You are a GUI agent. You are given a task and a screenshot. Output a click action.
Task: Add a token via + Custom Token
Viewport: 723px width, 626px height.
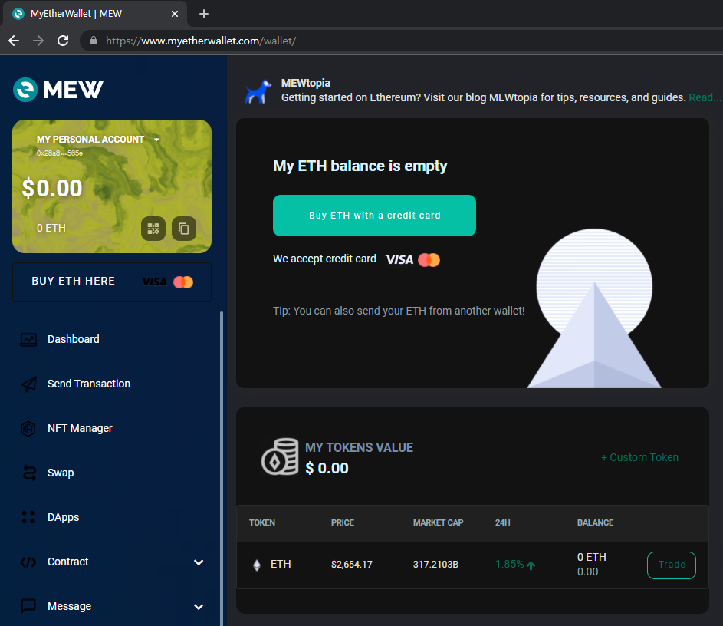tap(639, 457)
